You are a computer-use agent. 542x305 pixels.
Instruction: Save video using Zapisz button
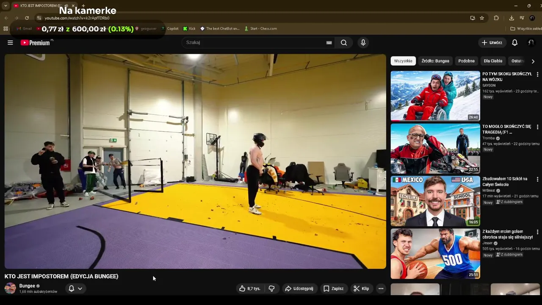pyautogui.click(x=333, y=288)
